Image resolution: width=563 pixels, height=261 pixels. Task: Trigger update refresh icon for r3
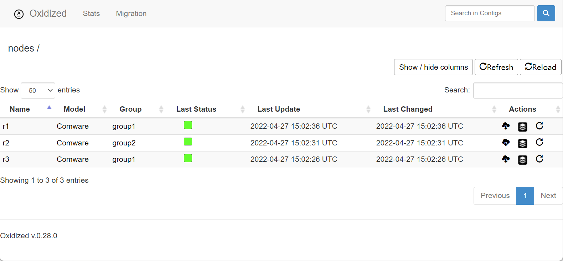coord(539,159)
